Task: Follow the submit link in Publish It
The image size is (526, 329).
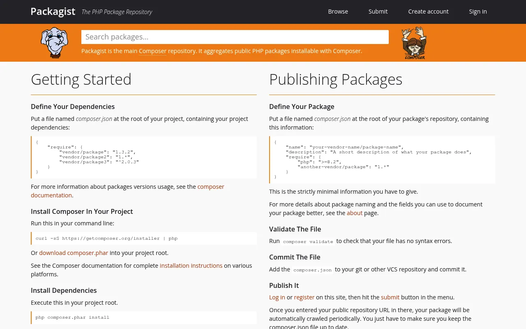Action: coord(390,297)
